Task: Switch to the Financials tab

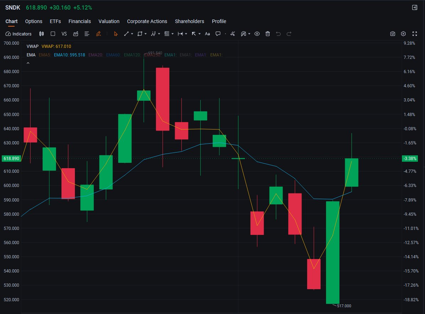Action: click(x=80, y=21)
